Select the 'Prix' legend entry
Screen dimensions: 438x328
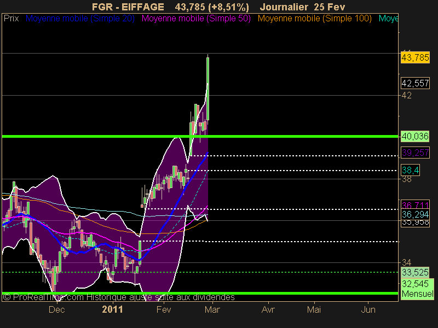point(11,19)
